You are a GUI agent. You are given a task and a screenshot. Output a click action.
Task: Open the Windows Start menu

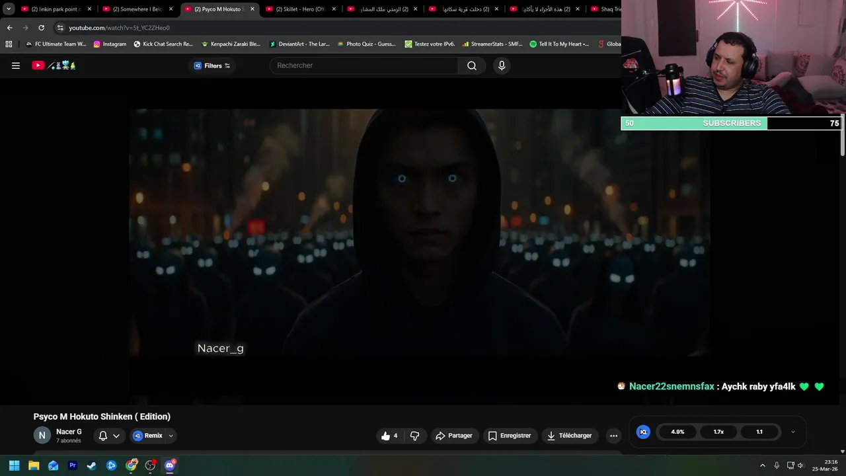(14, 465)
